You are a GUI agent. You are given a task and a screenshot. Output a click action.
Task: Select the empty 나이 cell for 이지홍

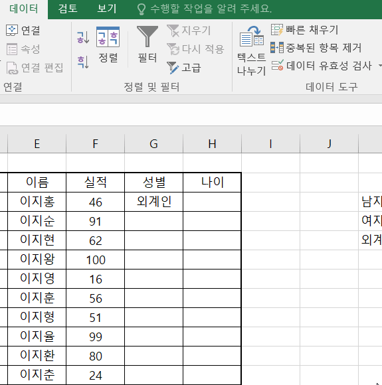(212, 202)
